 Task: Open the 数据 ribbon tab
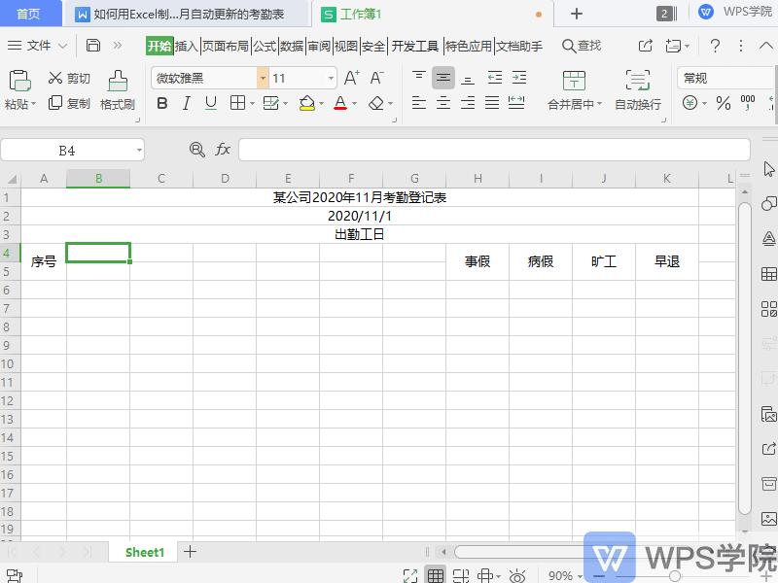[x=291, y=45]
